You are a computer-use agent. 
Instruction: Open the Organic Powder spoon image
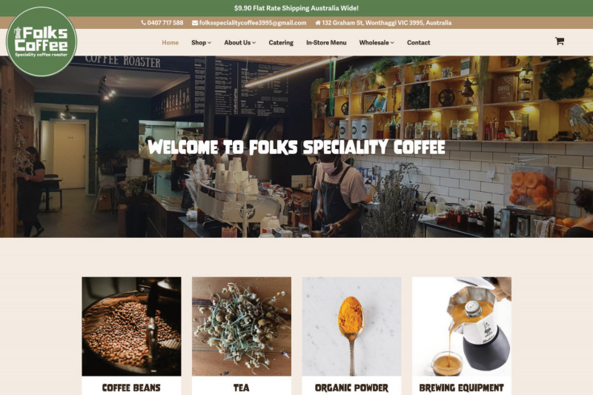click(351, 326)
